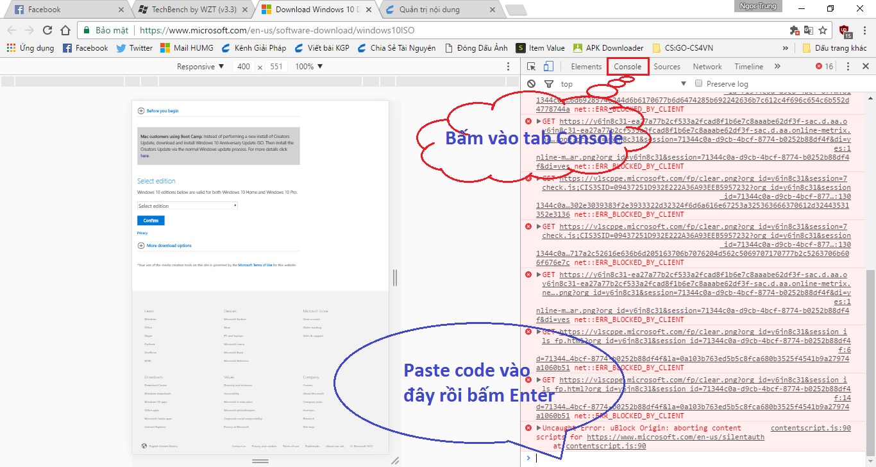The height and width of the screenshot is (467, 876).
Task: Toggle the device toolbar icon in DevTools
Action: [548, 67]
